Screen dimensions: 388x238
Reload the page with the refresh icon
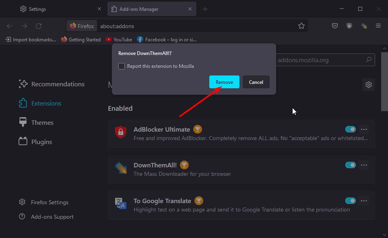[x=39, y=26]
